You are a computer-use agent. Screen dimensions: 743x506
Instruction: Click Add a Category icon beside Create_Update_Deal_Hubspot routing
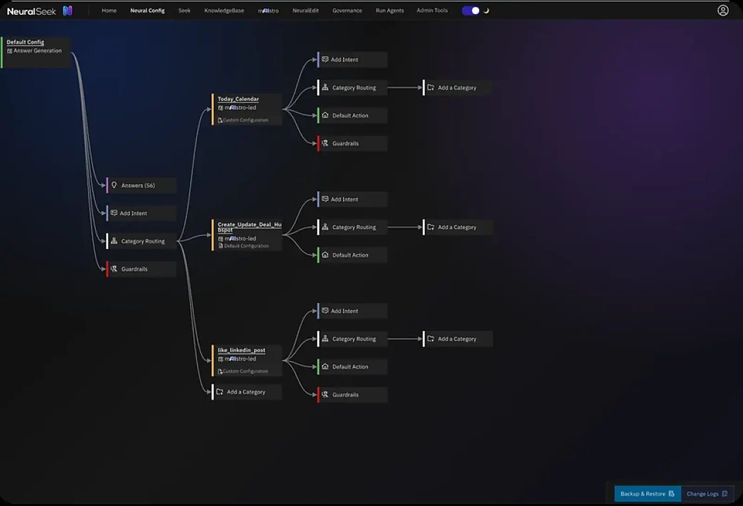pyautogui.click(x=430, y=227)
